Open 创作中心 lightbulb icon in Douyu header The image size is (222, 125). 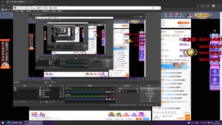(x=181, y=15)
